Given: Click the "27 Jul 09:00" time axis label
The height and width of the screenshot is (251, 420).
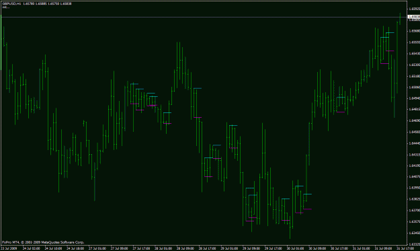Looking at the screenshot, I should pos(119,248).
